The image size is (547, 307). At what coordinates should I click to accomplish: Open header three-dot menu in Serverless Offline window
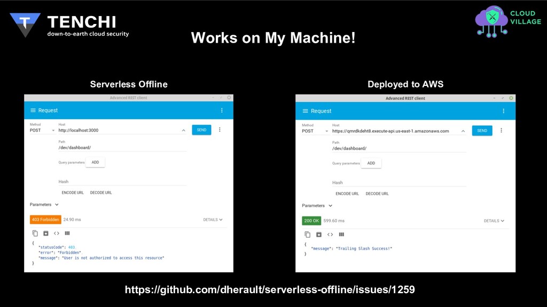click(222, 110)
